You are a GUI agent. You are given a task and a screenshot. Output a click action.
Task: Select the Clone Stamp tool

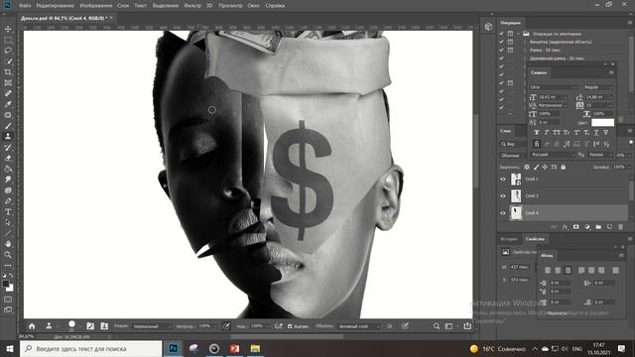tap(8, 137)
